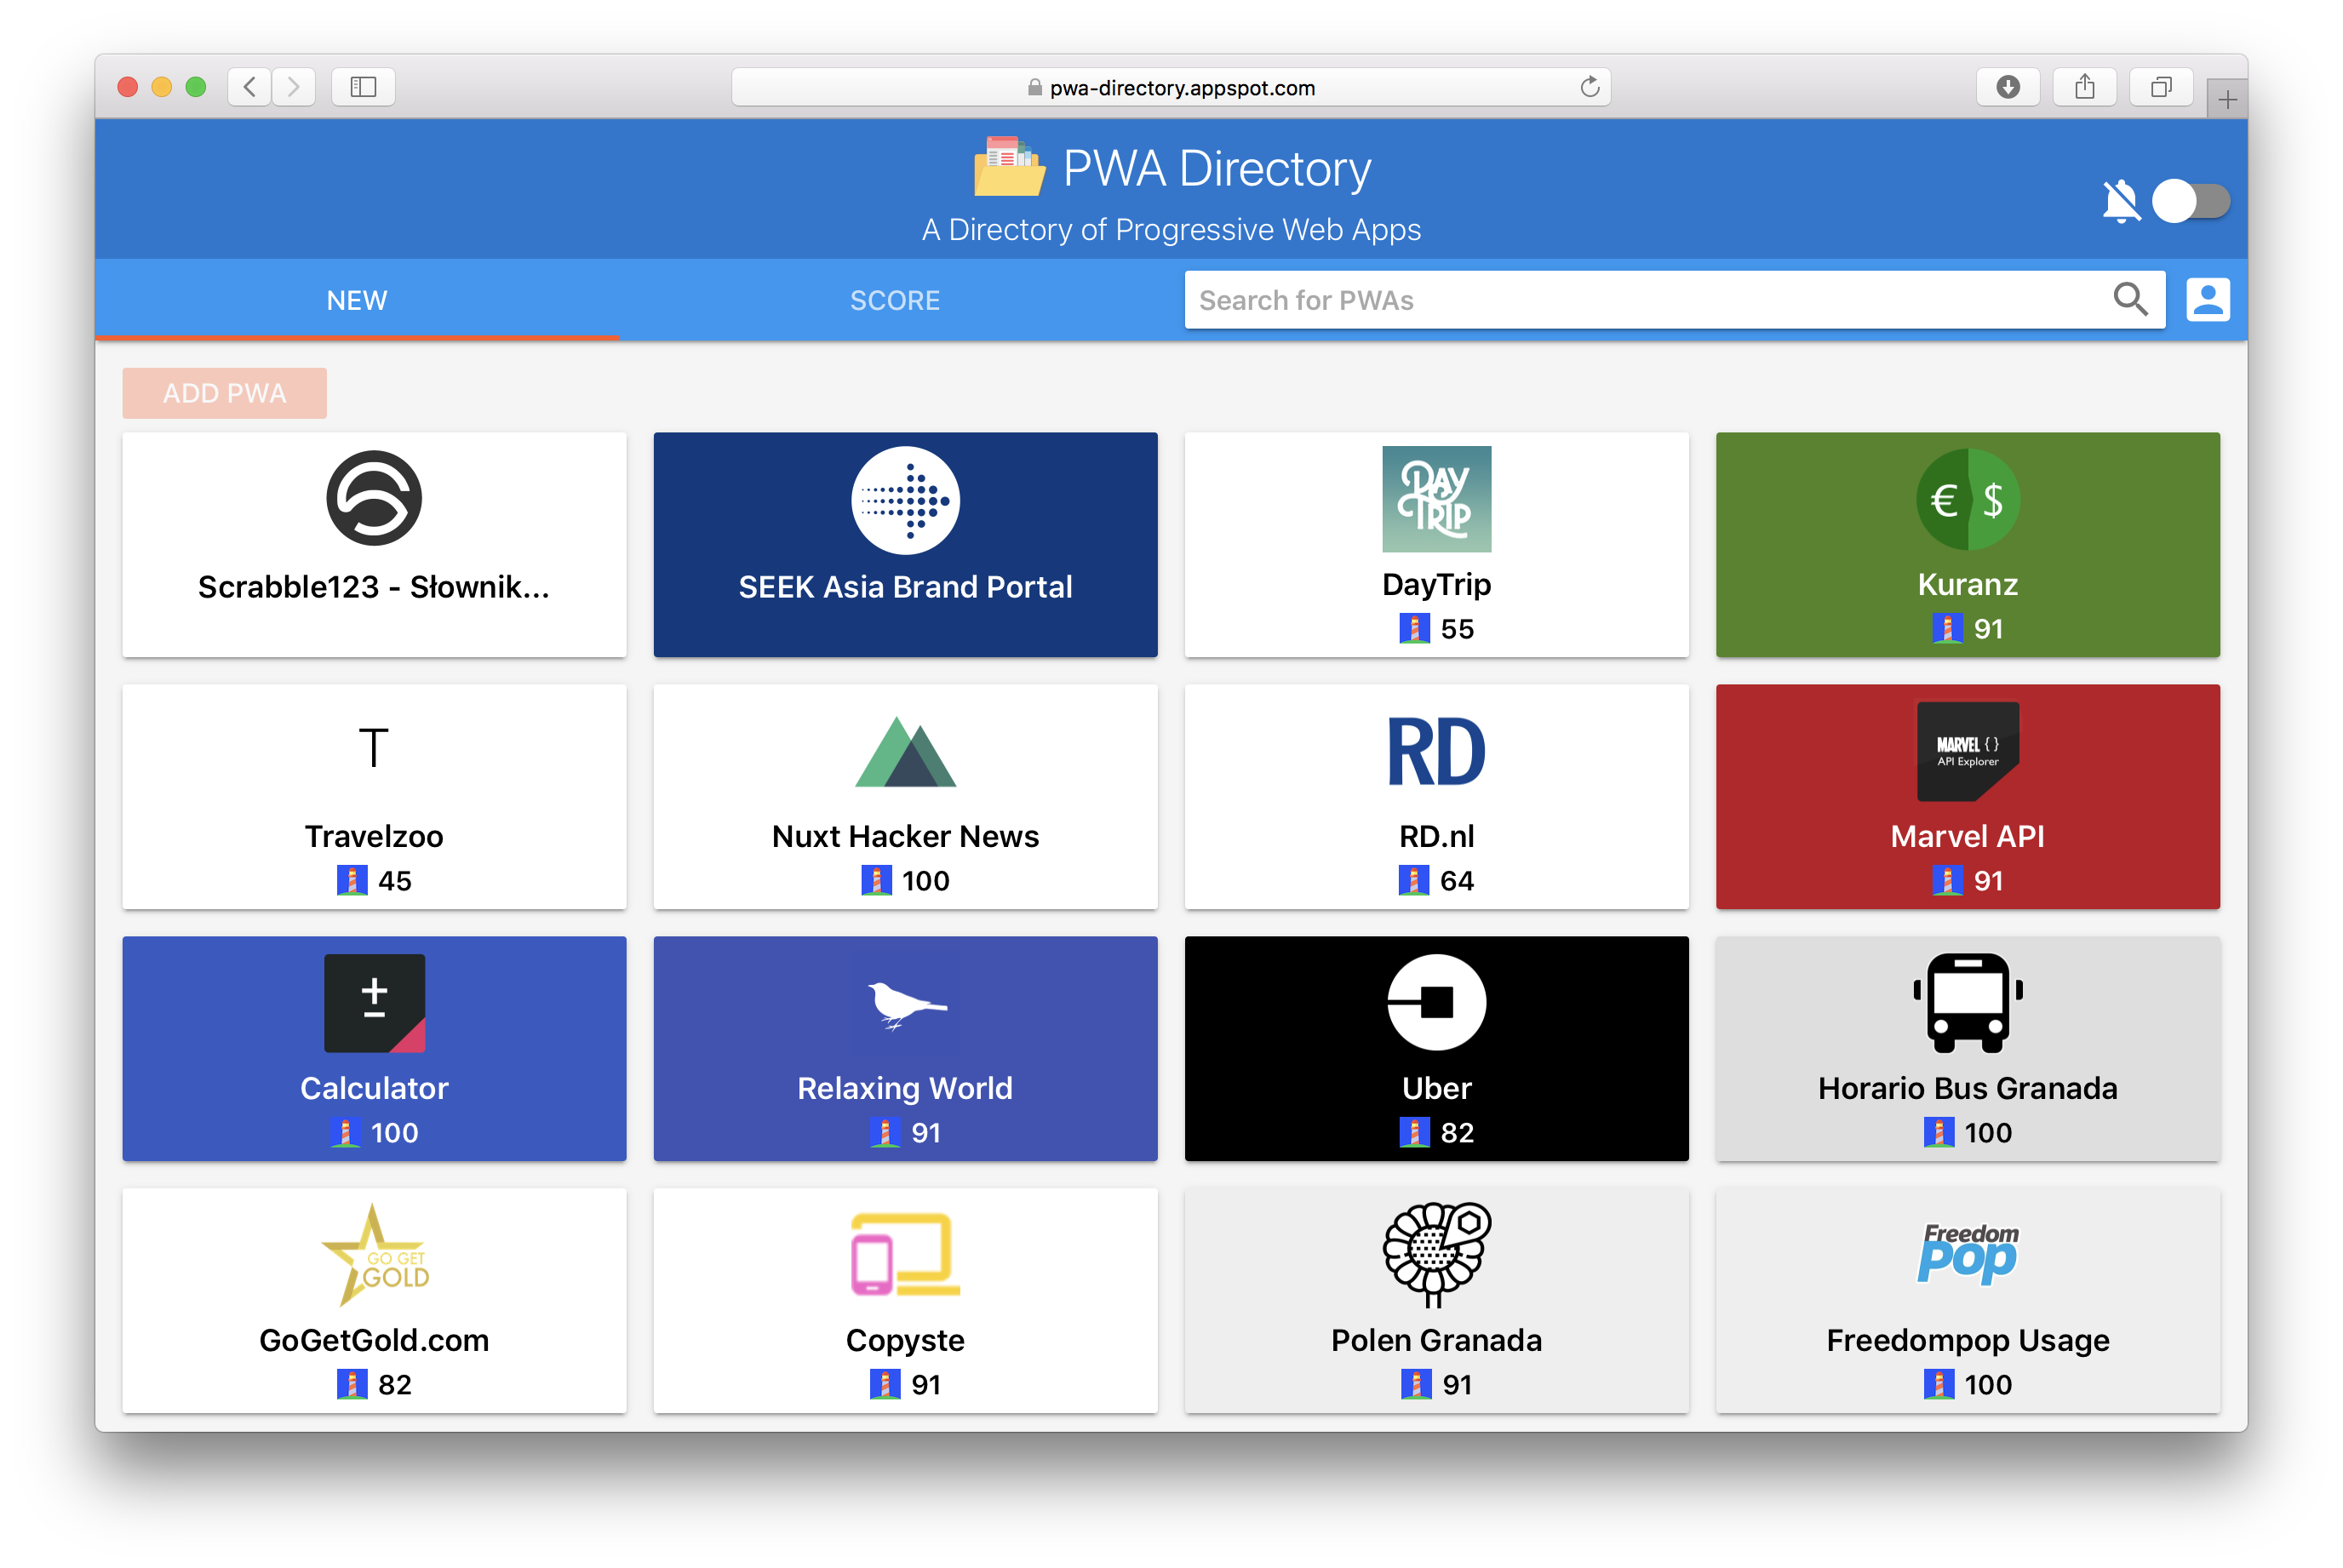Click the ADD PWA button
This screenshot has height=1568, width=2343.
coord(224,393)
